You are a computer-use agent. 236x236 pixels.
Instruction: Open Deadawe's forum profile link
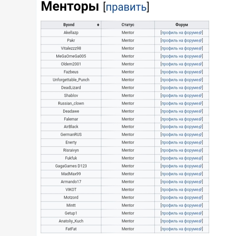(182, 111)
